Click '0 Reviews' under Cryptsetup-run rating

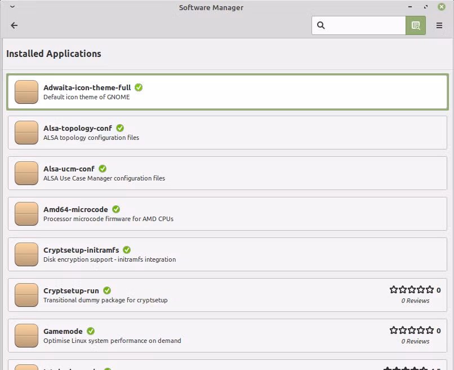pyautogui.click(x=415, y=301)
